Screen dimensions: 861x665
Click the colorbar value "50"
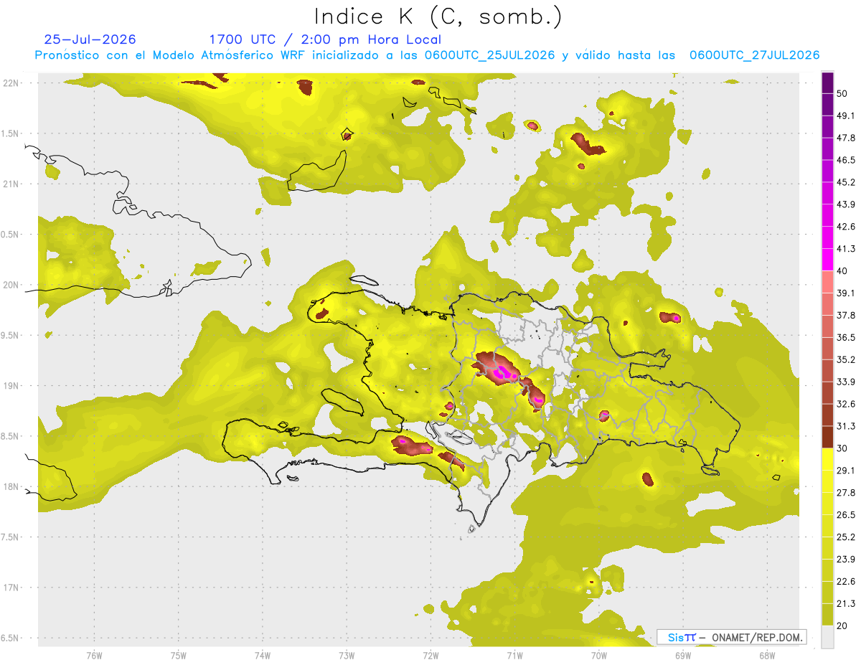[842, 93]
